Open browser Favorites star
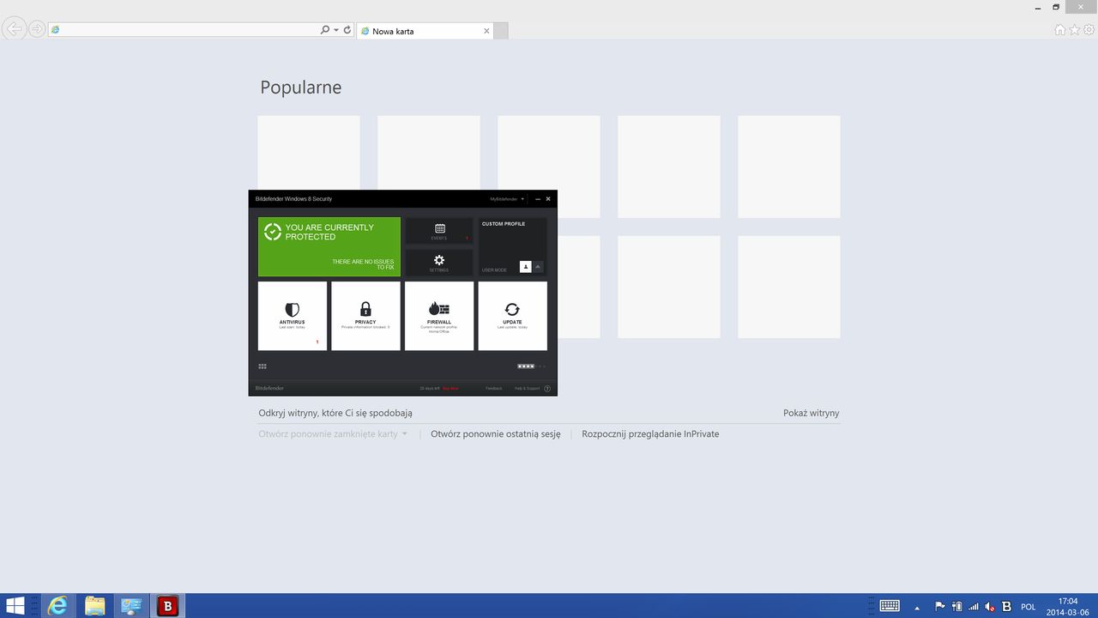Image resolution: width=1098 pixels, height=618 pixels. [x=1075, y=30]
